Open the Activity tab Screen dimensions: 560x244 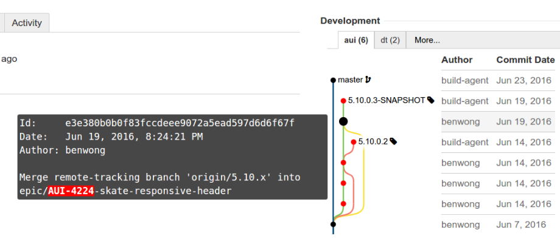coord(27,23)
